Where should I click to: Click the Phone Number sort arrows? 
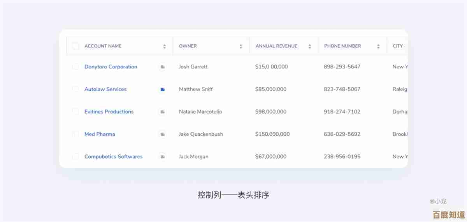[x=378, y=46]
